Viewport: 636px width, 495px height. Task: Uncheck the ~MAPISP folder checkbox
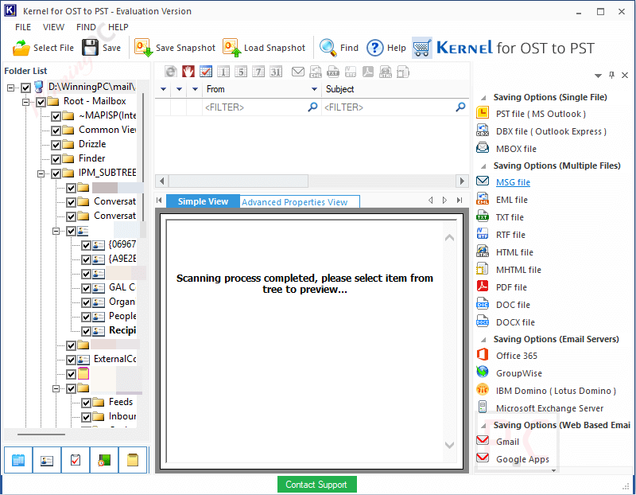pos(56,116)
